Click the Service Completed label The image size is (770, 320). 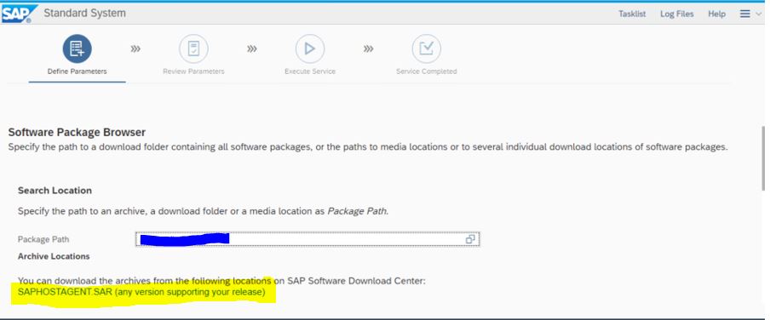tap(426, 71)
